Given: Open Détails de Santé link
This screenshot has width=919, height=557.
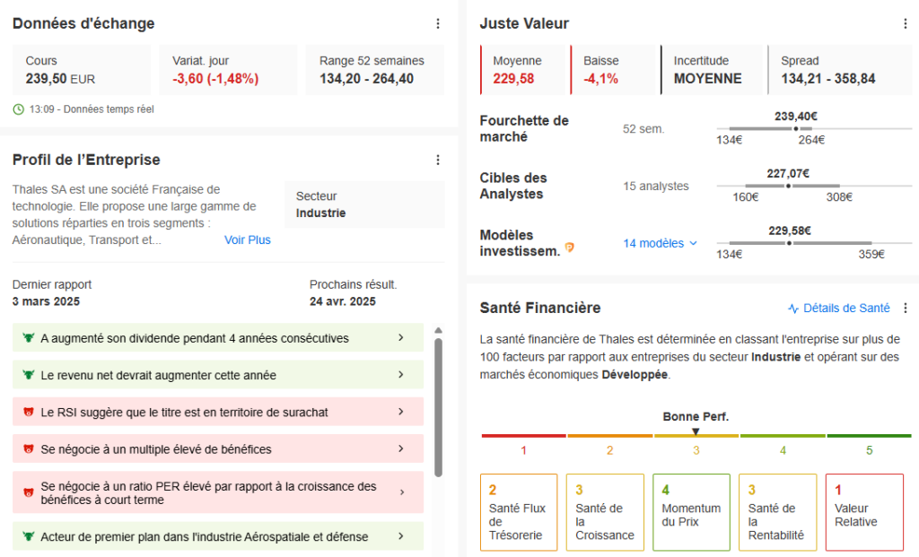Looking at the screenshot, I should coord(839,309).
